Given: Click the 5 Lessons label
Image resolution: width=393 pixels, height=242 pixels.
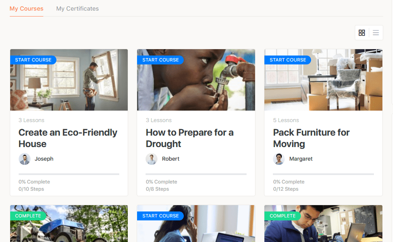Looking at the screenshot, I should [x=286, y=120].
